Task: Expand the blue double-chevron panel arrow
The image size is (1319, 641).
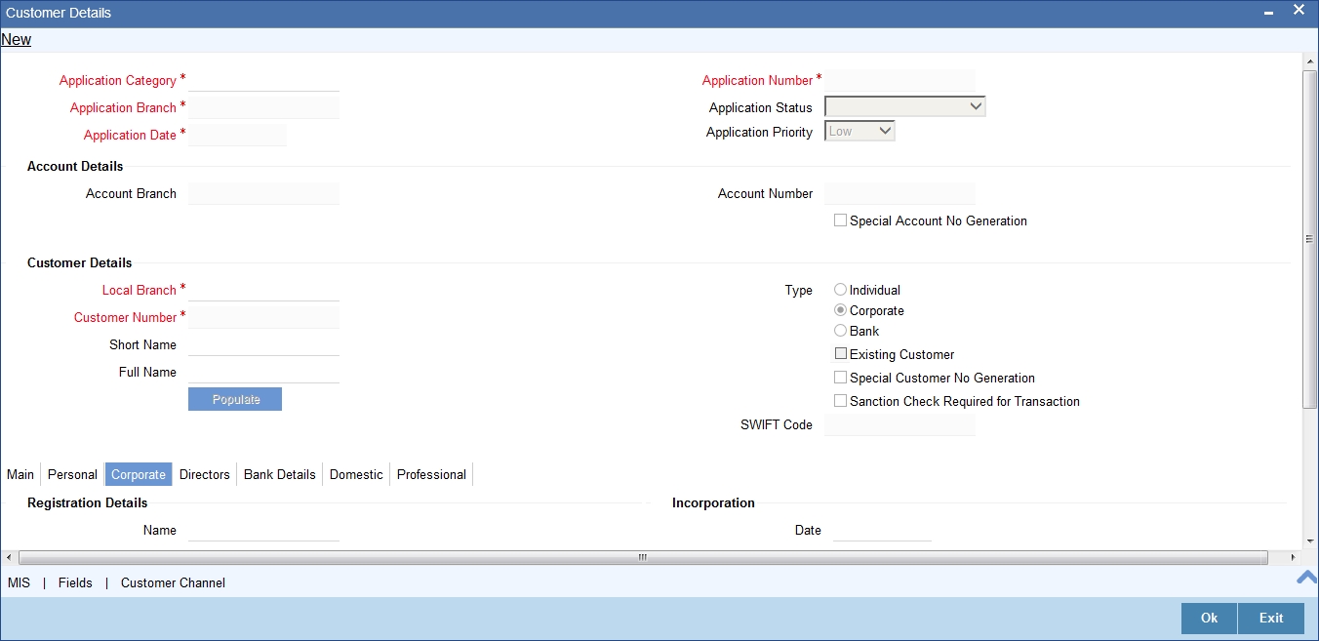Action: pos(1306,577)
